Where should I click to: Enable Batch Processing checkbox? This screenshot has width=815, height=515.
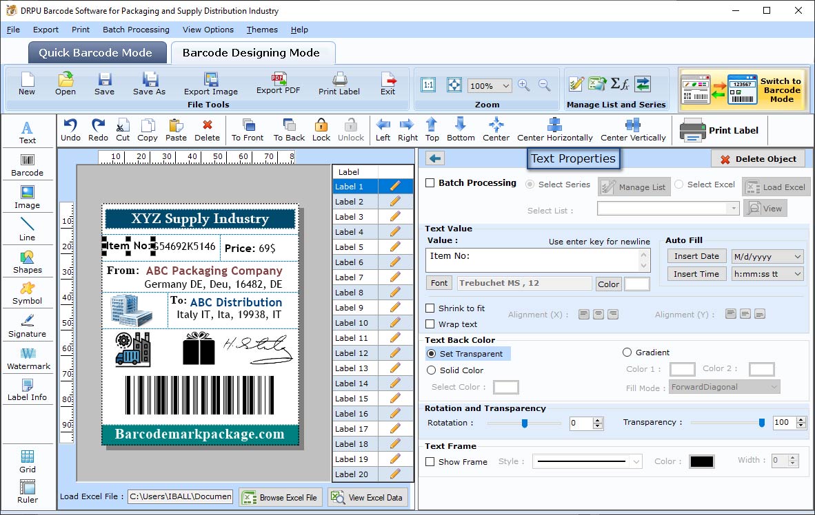click(430, 182)
